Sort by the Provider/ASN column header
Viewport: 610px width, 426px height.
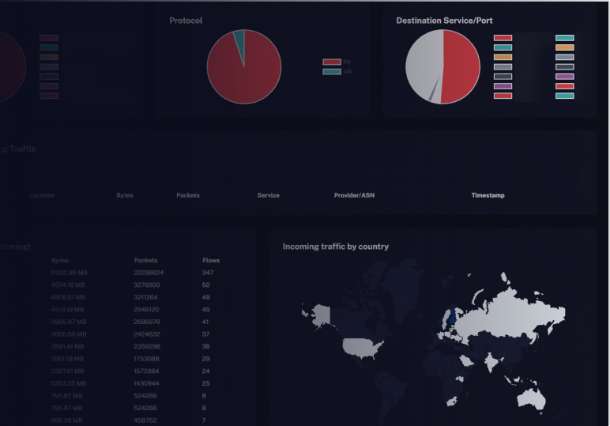tap(354, 195)
